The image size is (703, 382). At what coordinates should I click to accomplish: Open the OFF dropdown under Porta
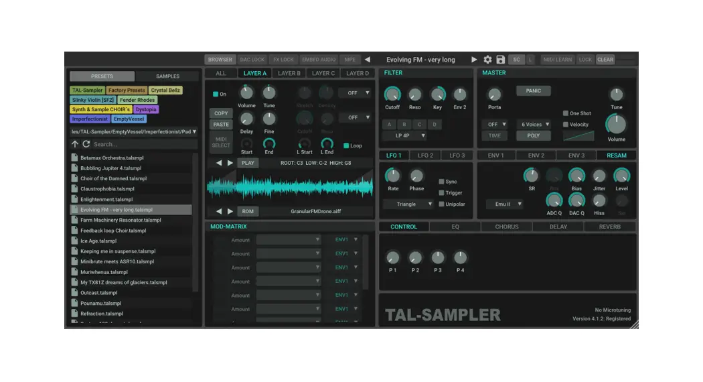click(495, 125)
